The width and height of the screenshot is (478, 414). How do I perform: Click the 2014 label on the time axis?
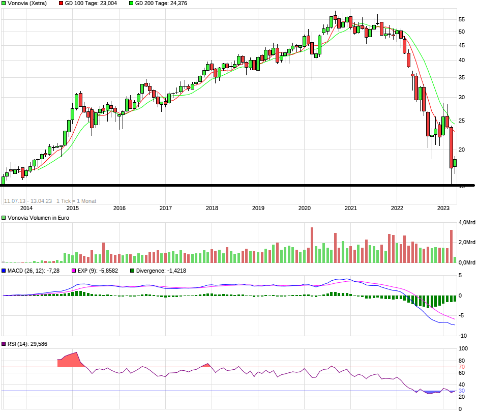click(26, 208)
